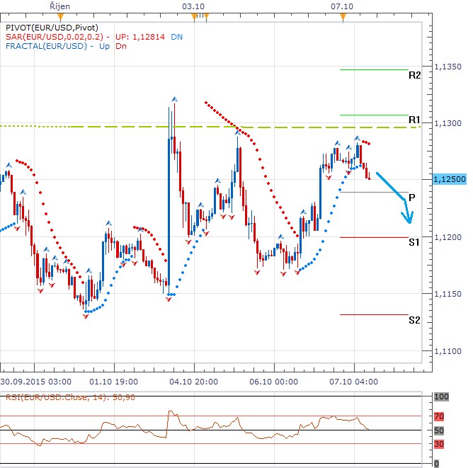Click the 1,1350 price axis label
The width and height of the screenshot is (473, 468).
[x=448, y=67]
